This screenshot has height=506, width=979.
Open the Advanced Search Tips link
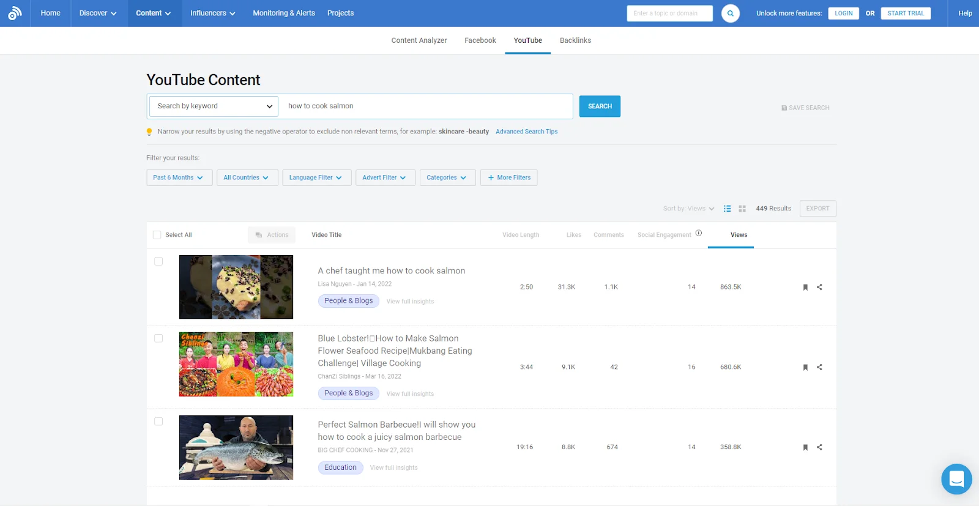(x=526, y=132)
